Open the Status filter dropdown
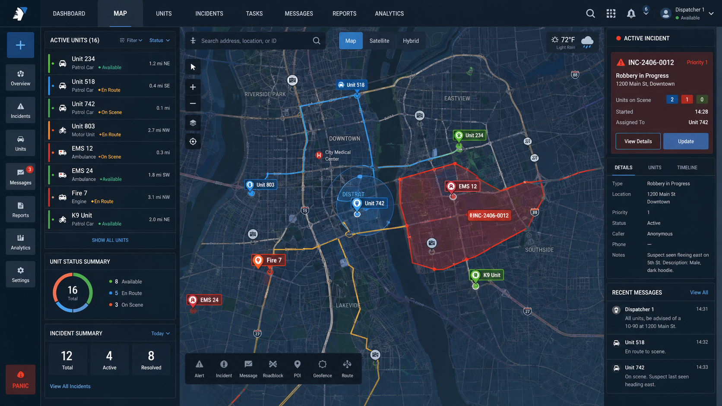722x406 pixels. click(x=159, y=40)
